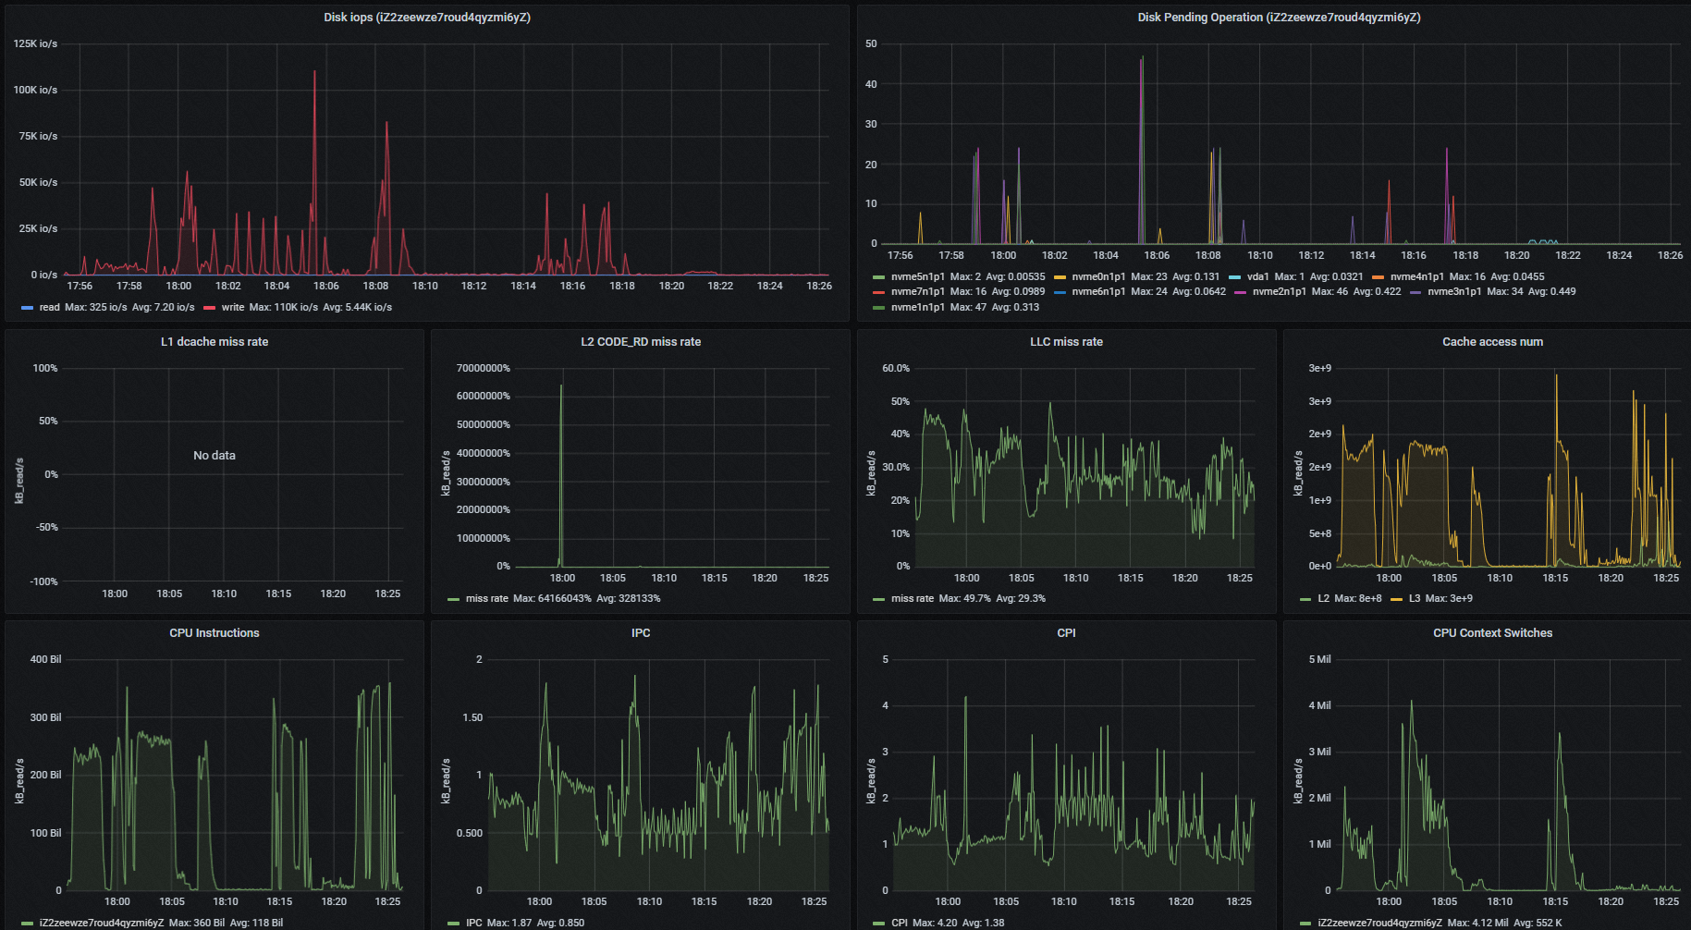Select the CPU Context Switches panel title
Image resolution: width=1691 pixels, height=930 pixels.
[1492, 633]
